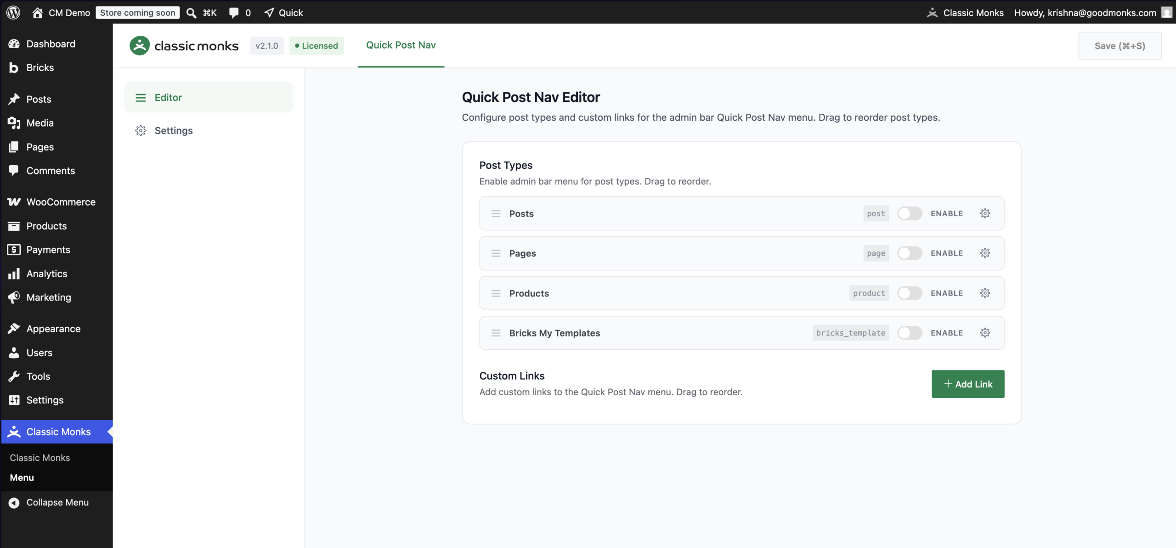
Task: Click the Add Link button
Action: (968, 384)
